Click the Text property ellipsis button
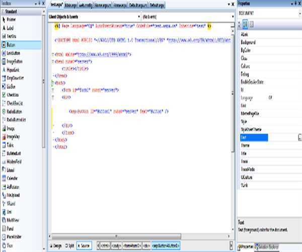This screenshot has width=302, height=252. 300,138
